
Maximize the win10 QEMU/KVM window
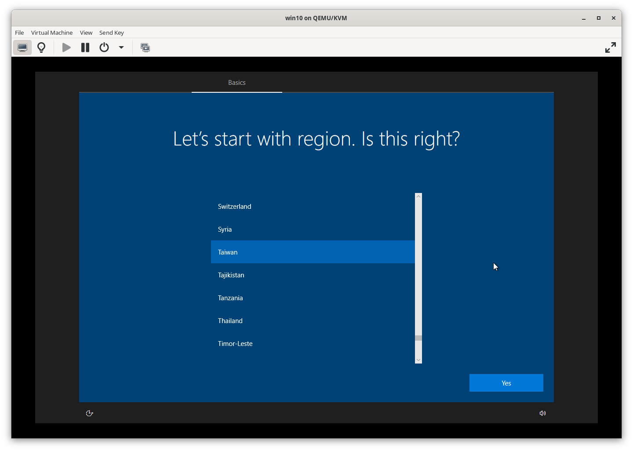click(x=599, y=18)
